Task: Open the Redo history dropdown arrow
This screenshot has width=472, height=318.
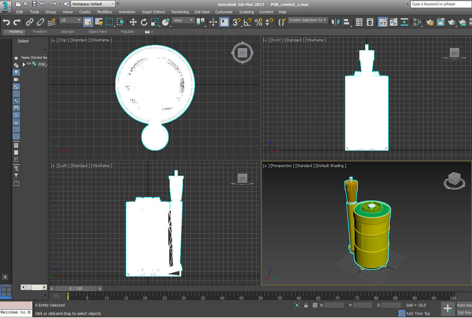Action: (x=60, y=4)
